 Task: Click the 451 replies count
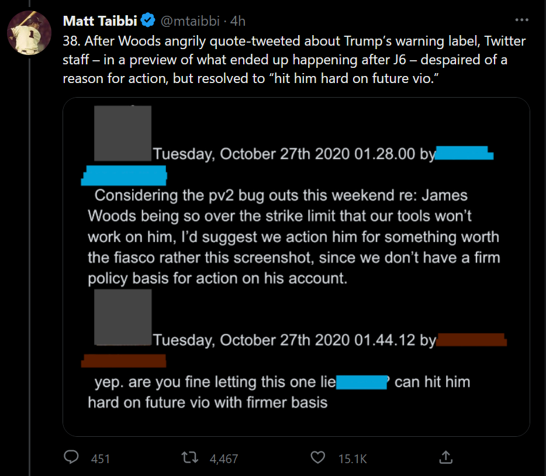coord(101,458)
